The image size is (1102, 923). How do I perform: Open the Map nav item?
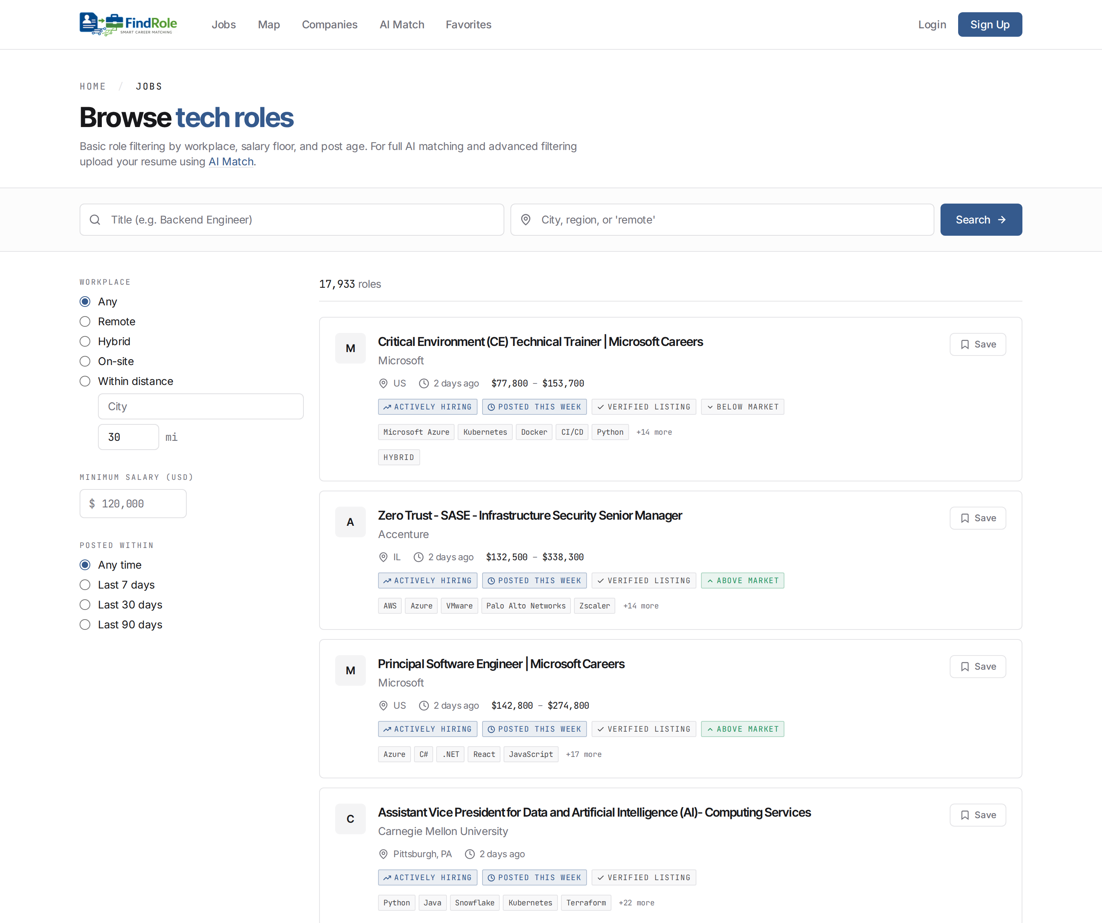point(269,24)
